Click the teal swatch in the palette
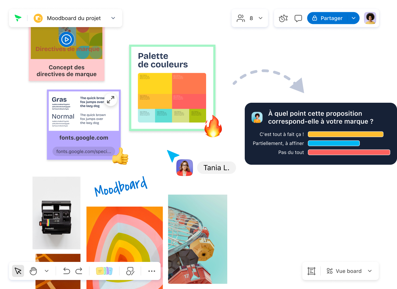The height and width of the screenshot is (289, 397). coord(164,116)
